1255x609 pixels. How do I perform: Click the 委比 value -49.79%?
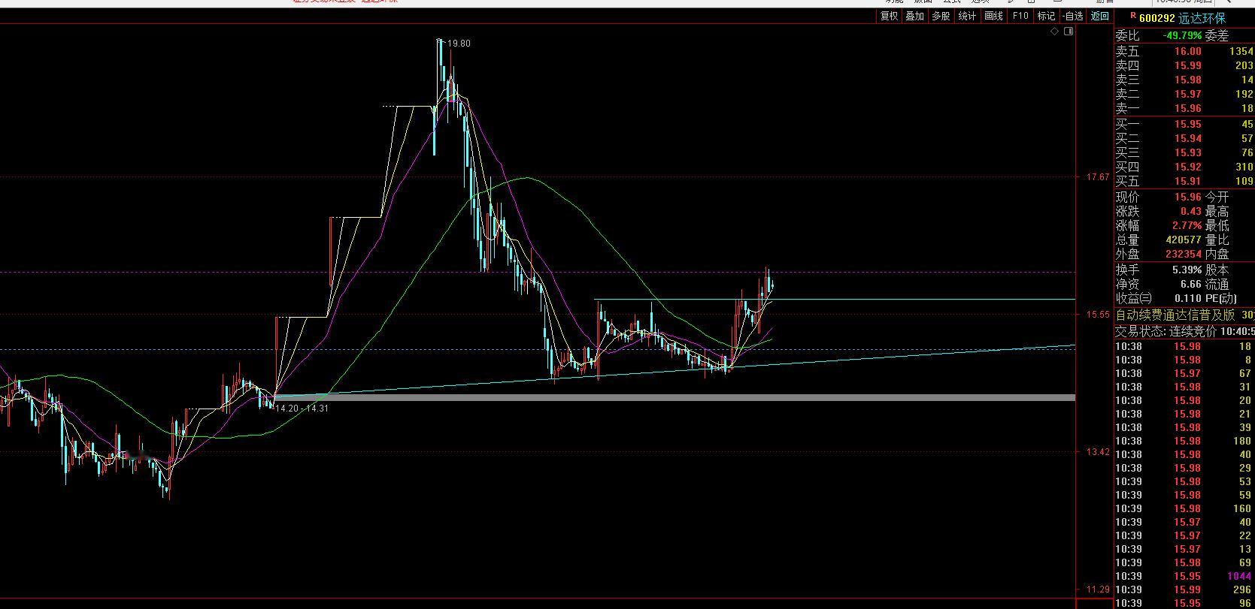point(1182,35)
